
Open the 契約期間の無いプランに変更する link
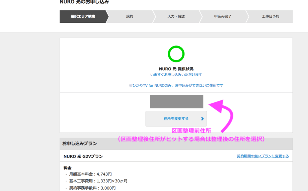point(262,156)
